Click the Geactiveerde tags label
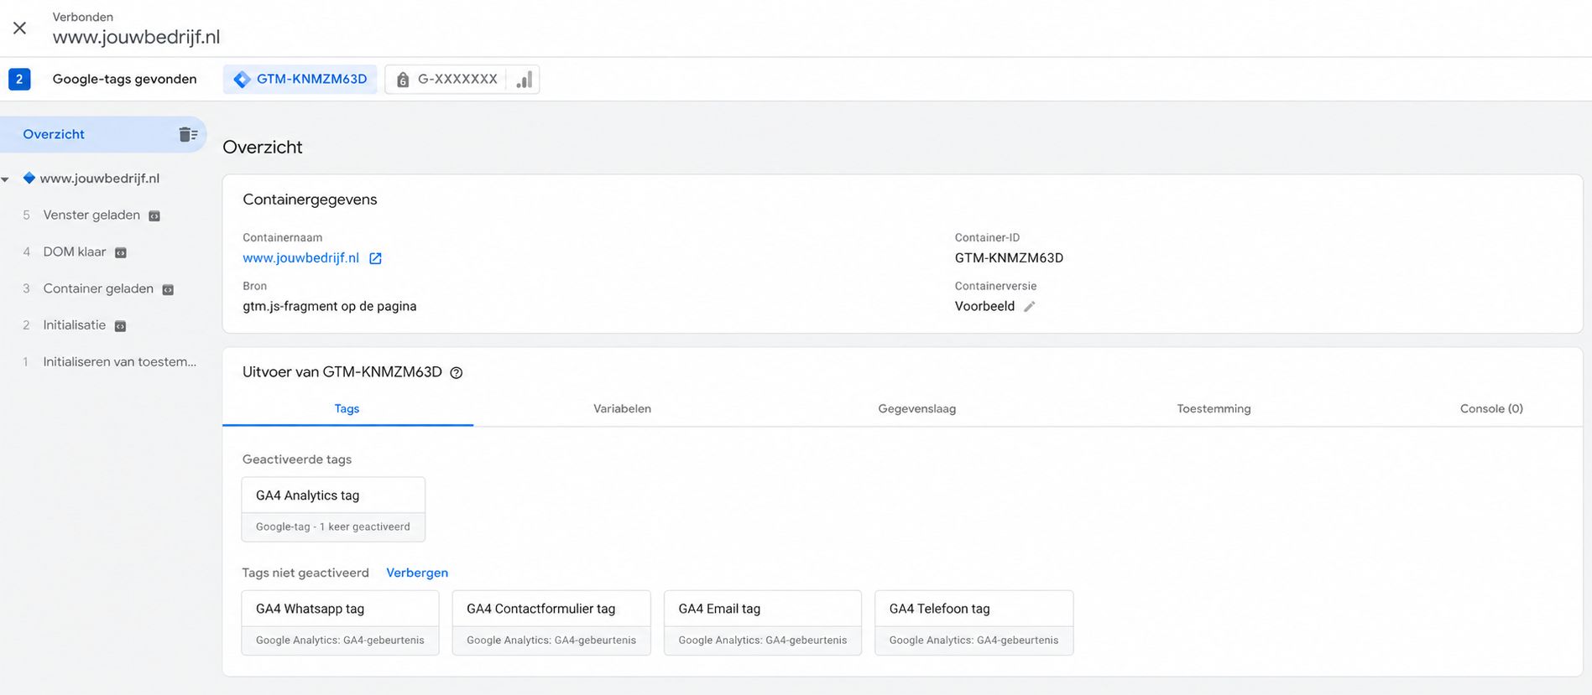 tap(297, 459)
